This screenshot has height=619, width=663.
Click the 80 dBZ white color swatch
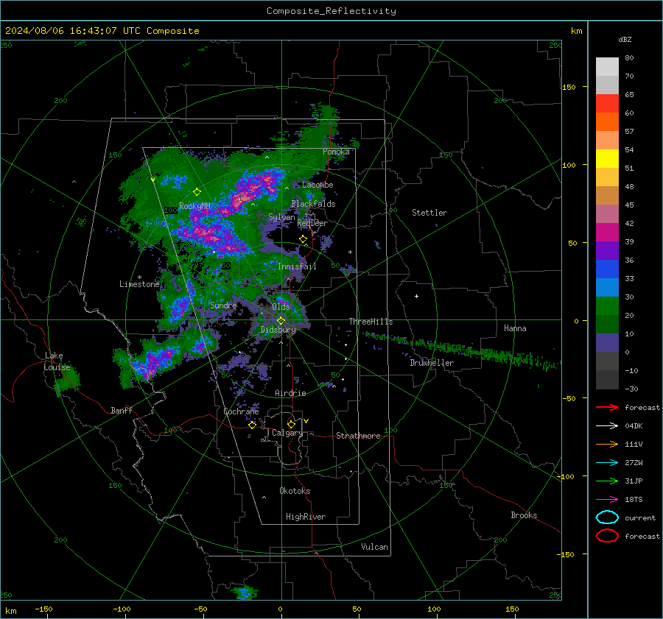(607, 66)
